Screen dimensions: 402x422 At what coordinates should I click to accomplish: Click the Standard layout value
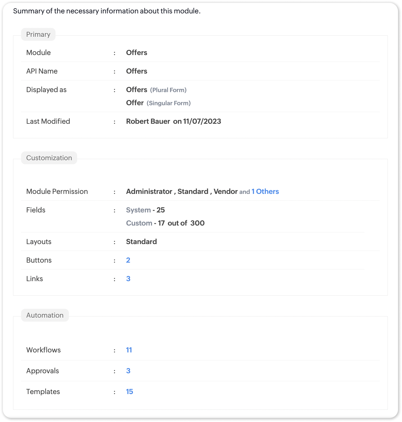141,242
